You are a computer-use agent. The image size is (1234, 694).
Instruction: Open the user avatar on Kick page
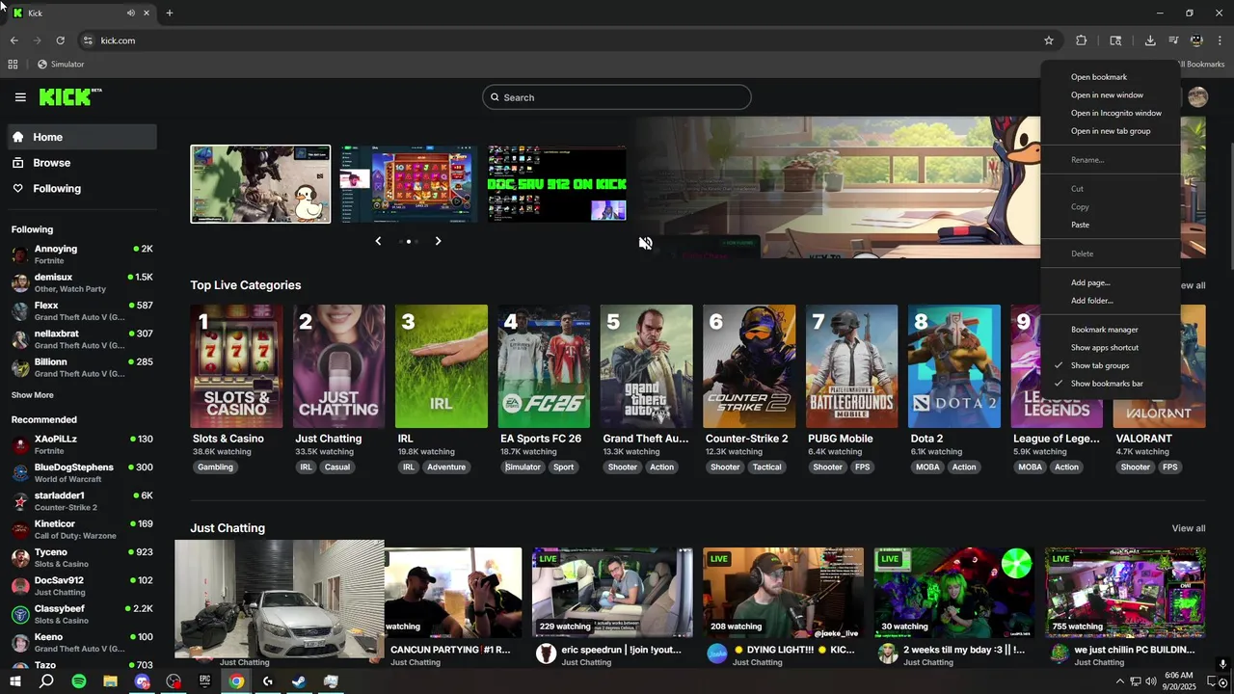pyautogui.click(x=1197, y=96)
